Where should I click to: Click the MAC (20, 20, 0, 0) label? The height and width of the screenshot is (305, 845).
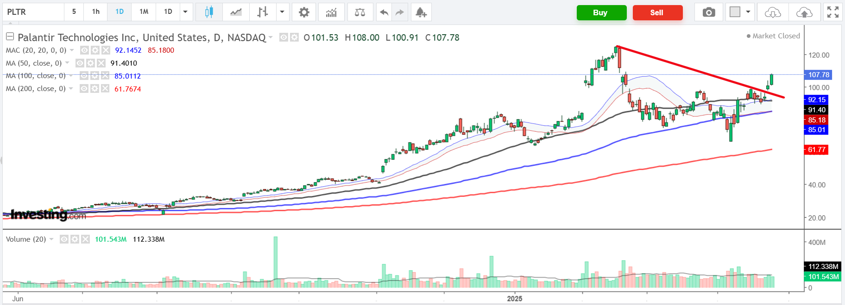coord(36,50)
